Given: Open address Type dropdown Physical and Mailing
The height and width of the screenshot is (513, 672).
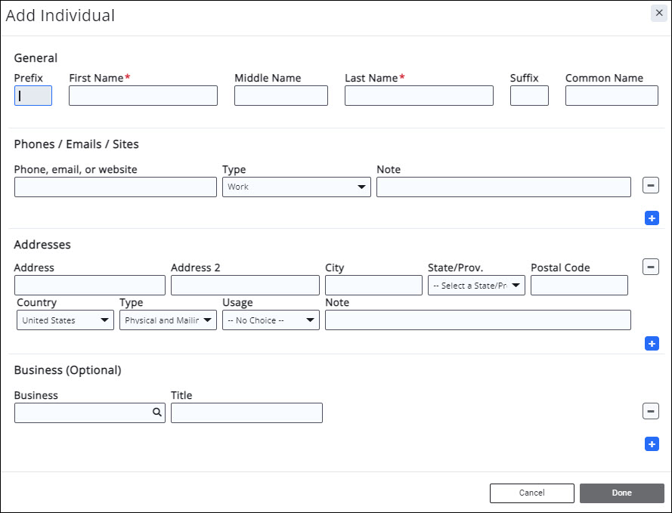Looking at the screenshot, I should coord(168,320).
